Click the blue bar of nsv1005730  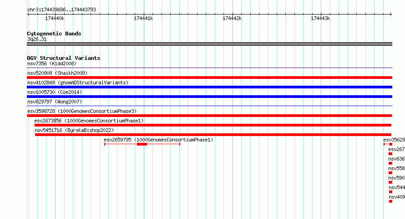(x=209, y=97)
